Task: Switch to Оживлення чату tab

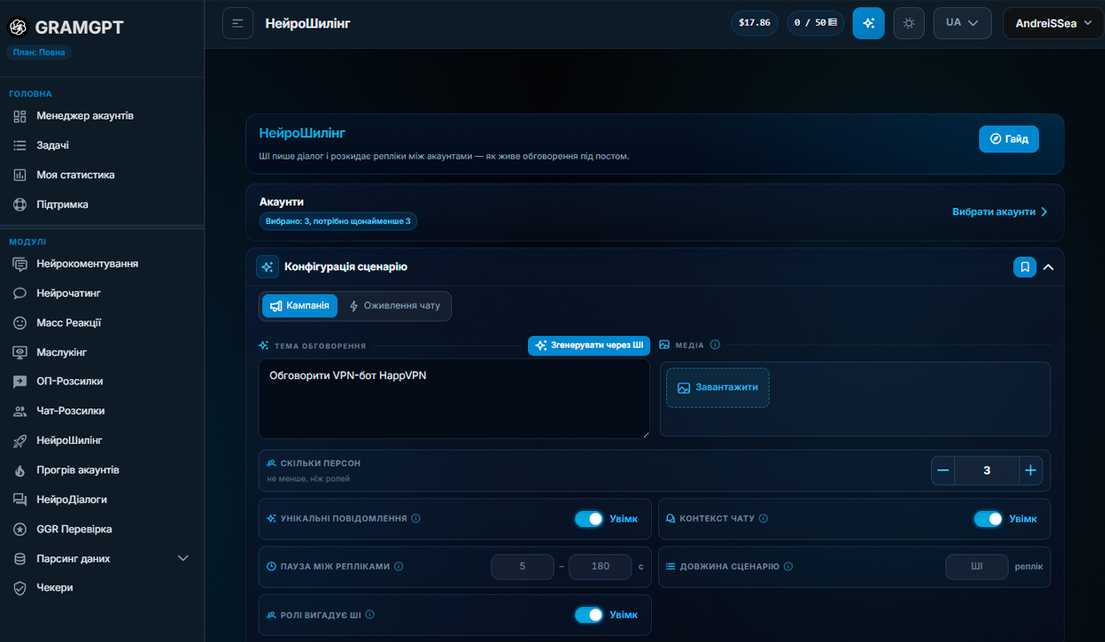Action: point(395,306)
